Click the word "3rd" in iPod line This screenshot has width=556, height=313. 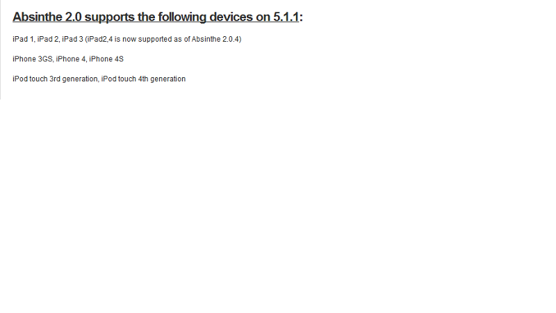click(x=55, y=79)
